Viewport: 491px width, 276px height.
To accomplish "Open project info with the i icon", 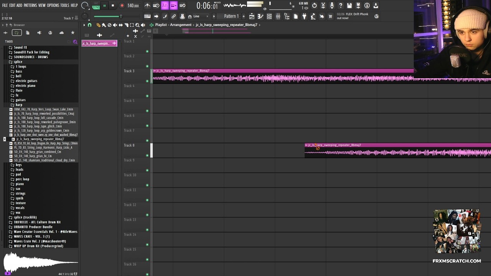I will point(367,5).
